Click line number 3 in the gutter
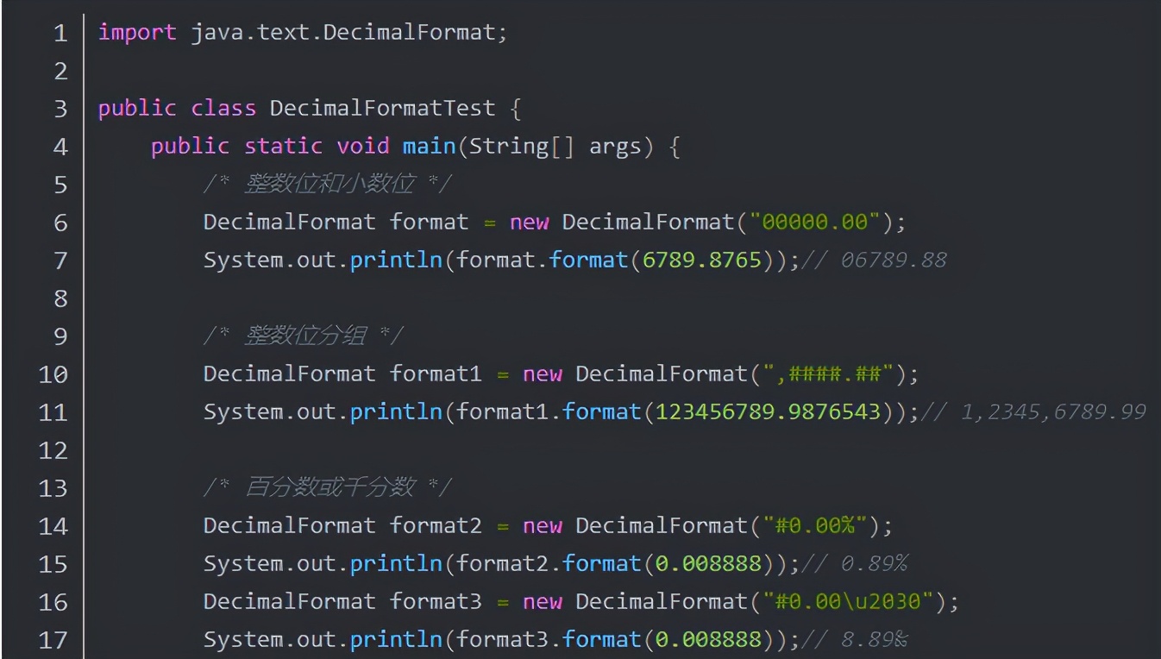This screenshot has height=659, width=1161. tap(60, 109)
